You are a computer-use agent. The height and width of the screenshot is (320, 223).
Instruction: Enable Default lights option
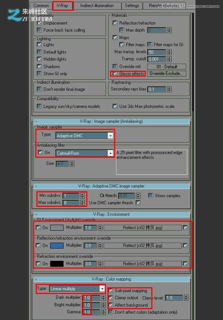[x=39, y=52]
